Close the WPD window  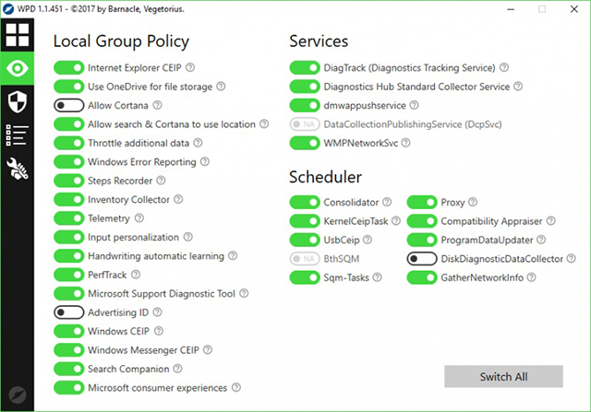[574, 9]
